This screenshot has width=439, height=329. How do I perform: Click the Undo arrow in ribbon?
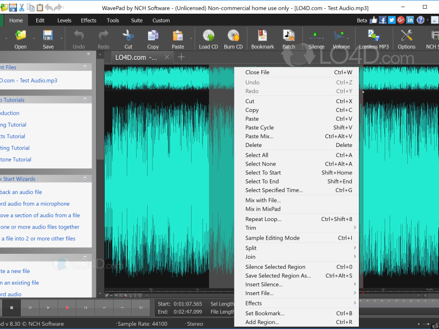78,36
